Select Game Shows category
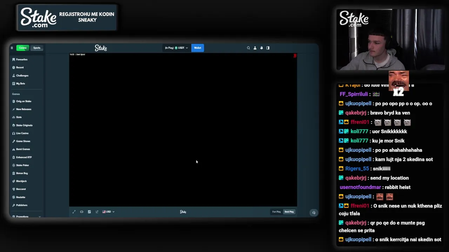 click(x=26, y=141)
